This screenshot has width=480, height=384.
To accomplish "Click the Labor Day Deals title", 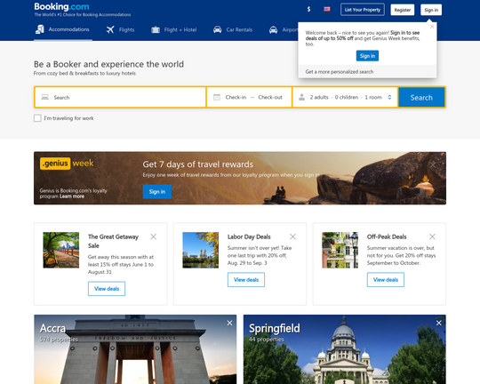I will tap(249, 236).
